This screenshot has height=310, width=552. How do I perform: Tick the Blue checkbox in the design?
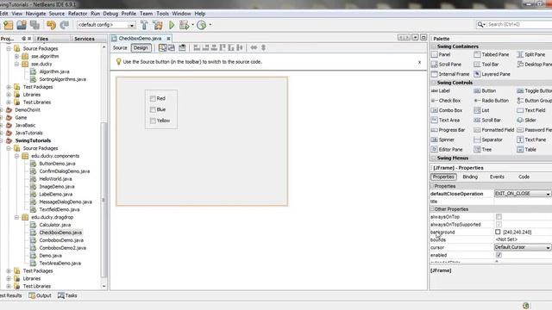point(153,109)
